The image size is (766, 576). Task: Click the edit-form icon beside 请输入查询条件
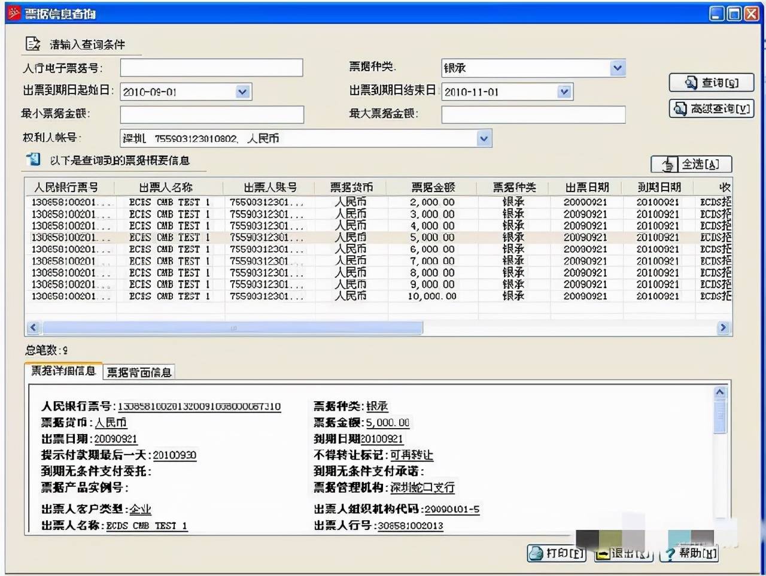[32, 44]
